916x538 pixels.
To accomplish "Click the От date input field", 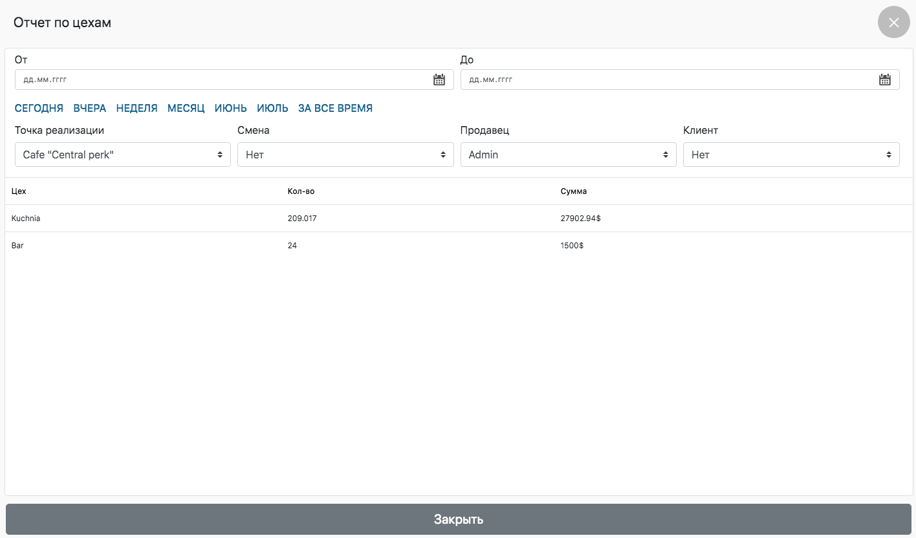I will (220, 80).
